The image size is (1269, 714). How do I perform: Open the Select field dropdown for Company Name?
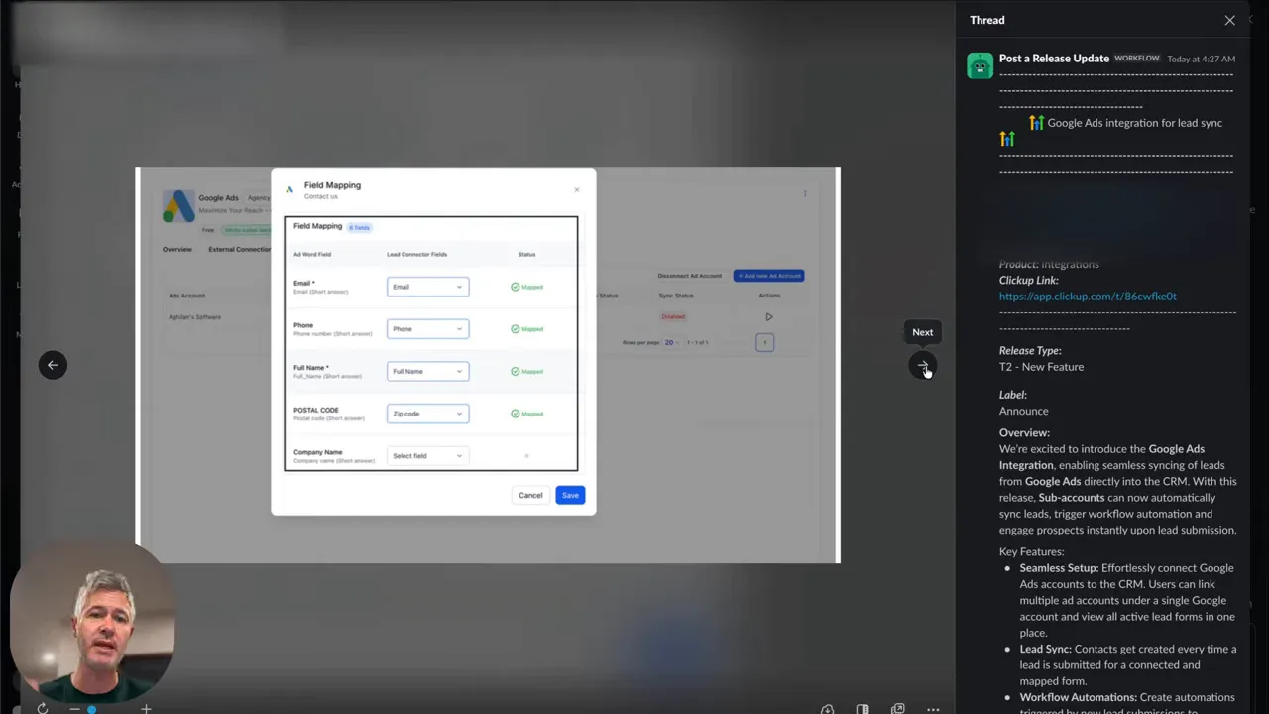(x=427, y=456)
